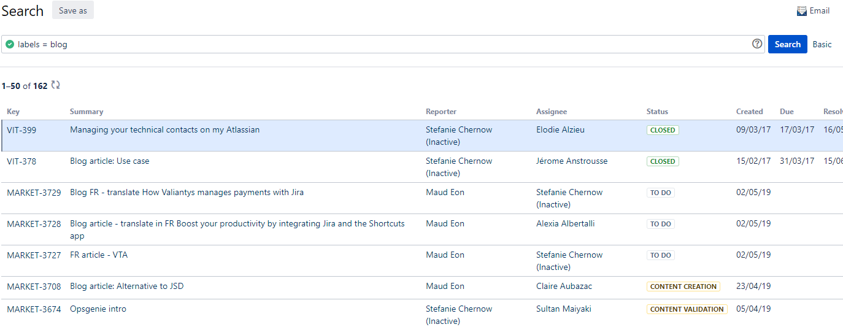
Task: Click the CONTENT CREATION status badge
Action: click(683, 287)
